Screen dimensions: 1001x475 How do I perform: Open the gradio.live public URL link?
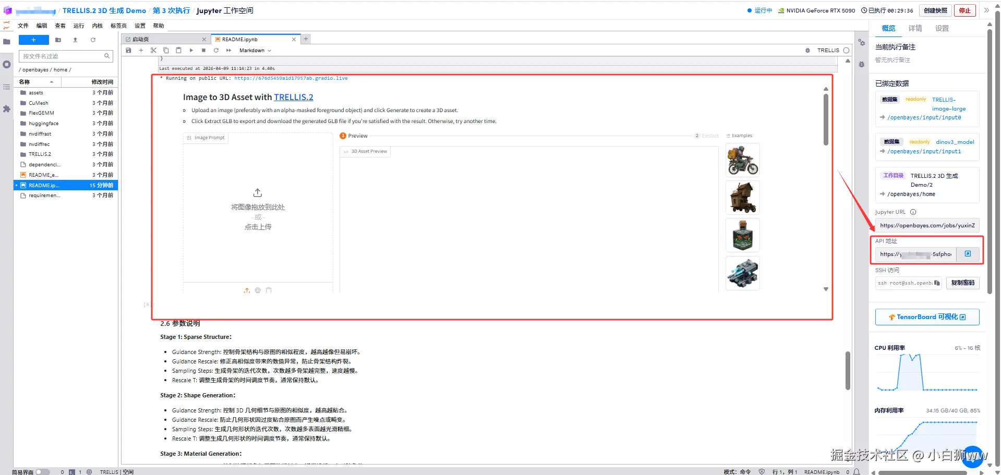pos(291,78)
